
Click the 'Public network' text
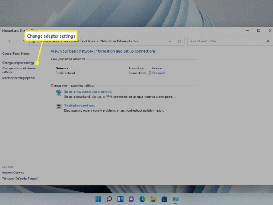[66, 73]
